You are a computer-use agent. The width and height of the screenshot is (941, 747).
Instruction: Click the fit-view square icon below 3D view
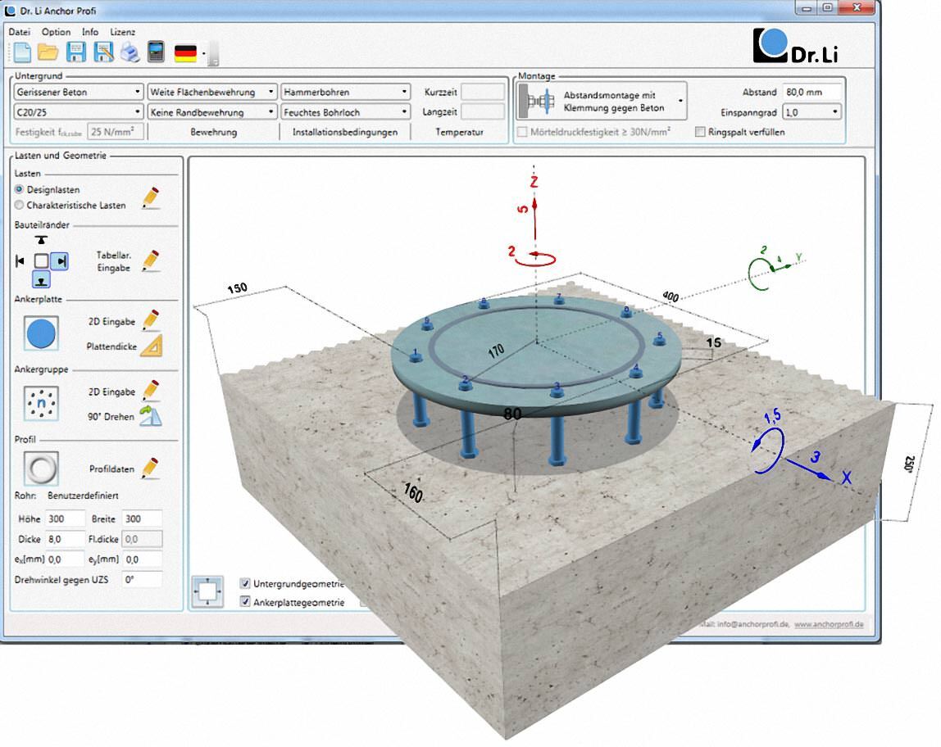click(x=207, y=591)
